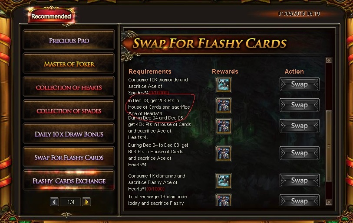Swap for the 10K diamonds requirement

(300, 84)
